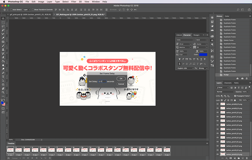Image resolution: width=252 pixels, height=160 pixels.
Task: Click the background color swatch in toolbar
Action: coord(4,104)
